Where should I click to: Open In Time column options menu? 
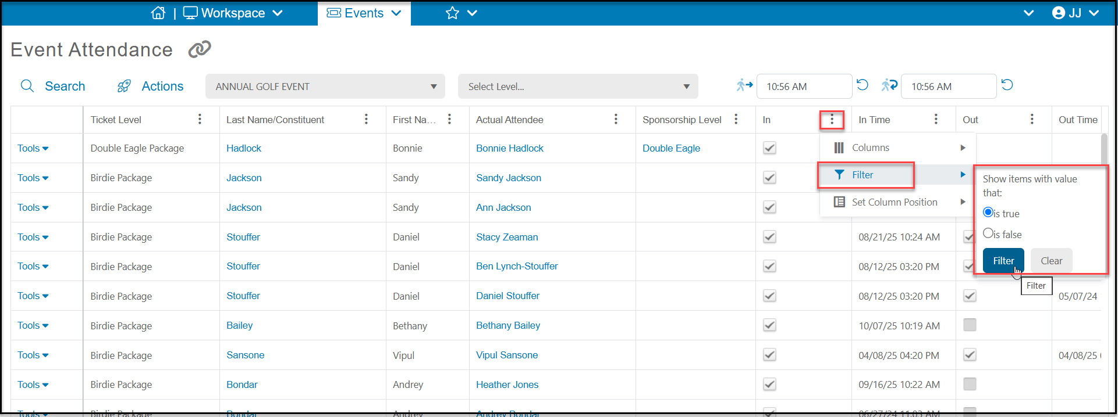(936, 119)
